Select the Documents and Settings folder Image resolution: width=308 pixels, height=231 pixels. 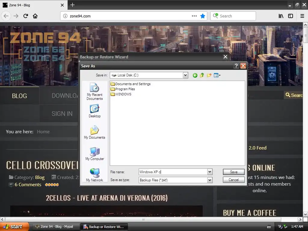tap(131, 84)
